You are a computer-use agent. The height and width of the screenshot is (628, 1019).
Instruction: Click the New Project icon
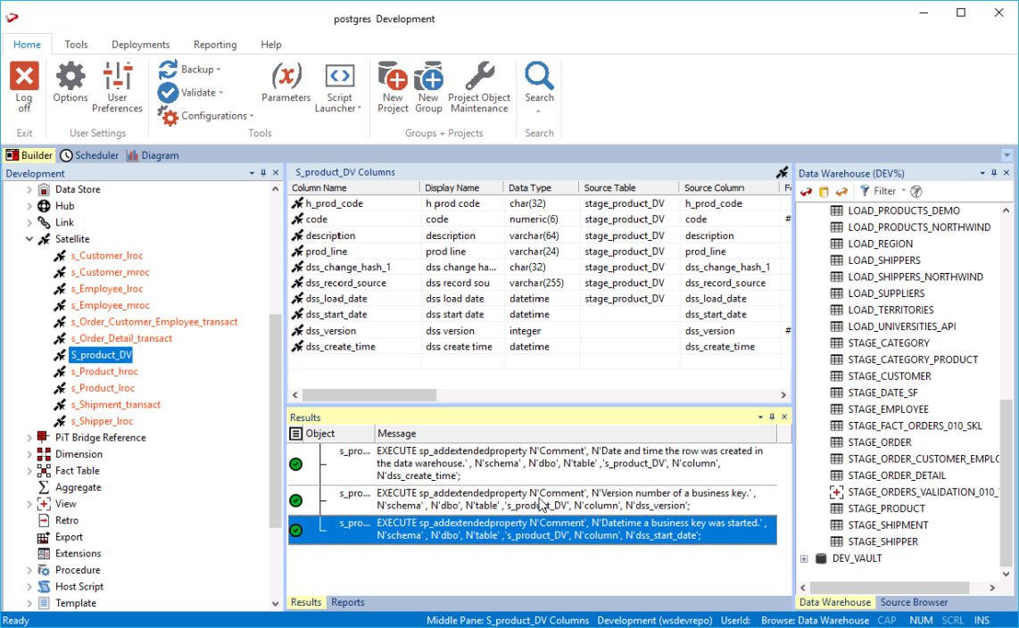[393, 78]
